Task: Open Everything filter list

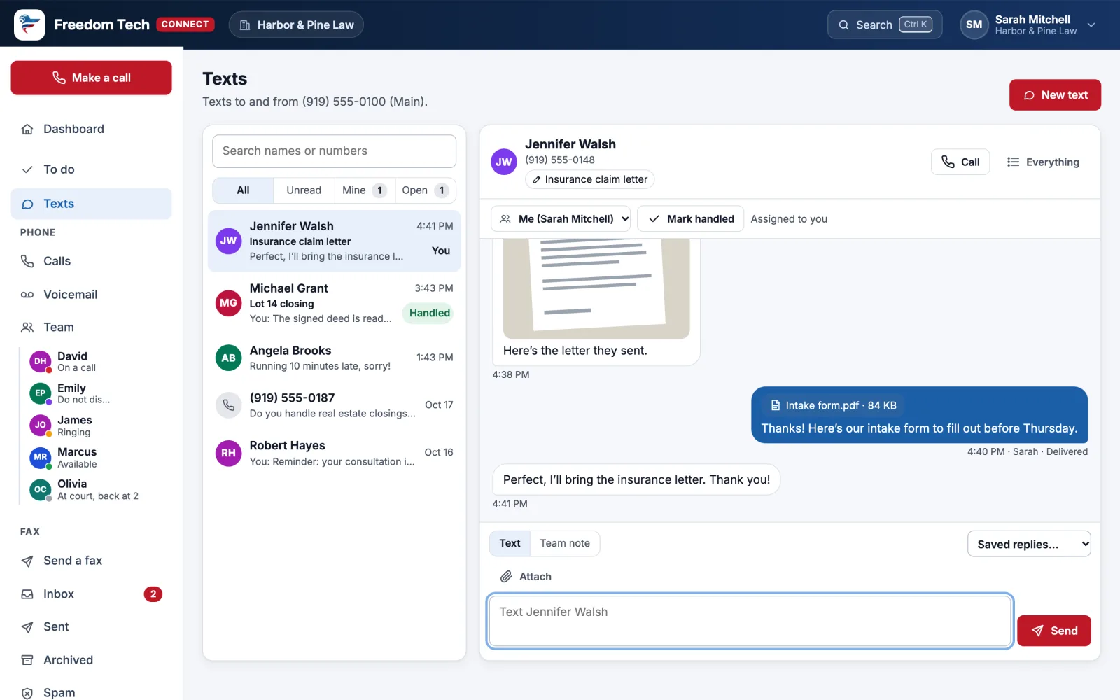Action: [1043, 162]
